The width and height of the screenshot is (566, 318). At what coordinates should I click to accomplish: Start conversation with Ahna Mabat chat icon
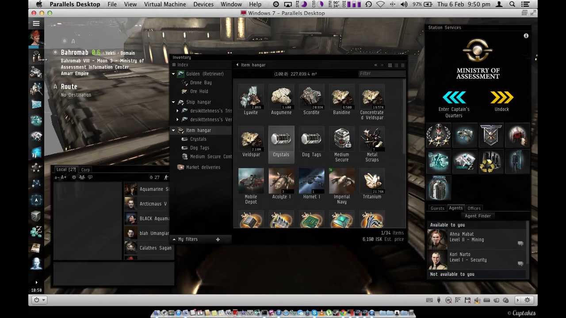tap(520, 243)
